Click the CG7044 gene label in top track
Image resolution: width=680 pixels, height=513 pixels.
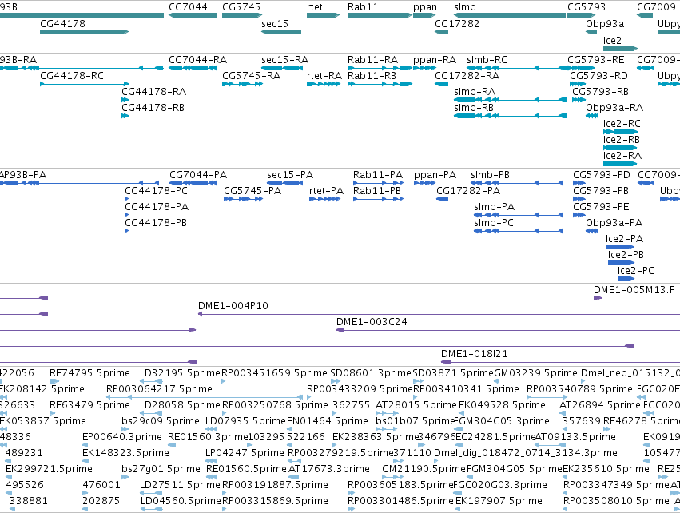(188, 7)
